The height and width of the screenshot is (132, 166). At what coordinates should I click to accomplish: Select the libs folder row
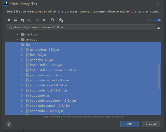[83, 45]
